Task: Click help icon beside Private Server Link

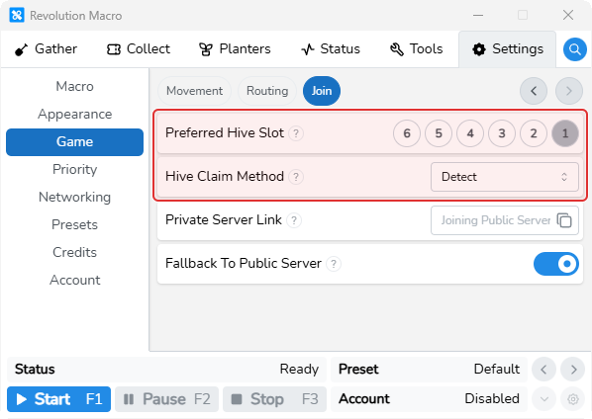Action: 294,220
